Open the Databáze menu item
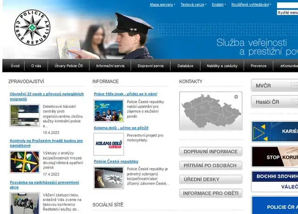The height and width of the screenshot is (214, 298). coord(185,66)
